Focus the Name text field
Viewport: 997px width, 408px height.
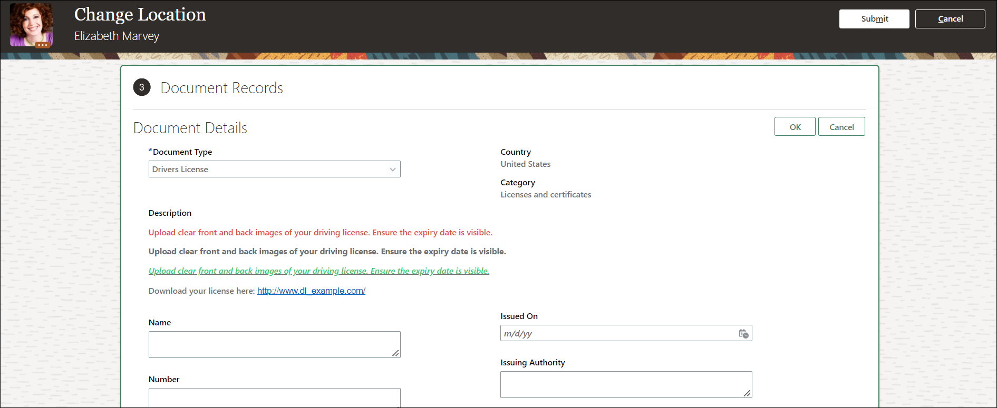[274, 344]
